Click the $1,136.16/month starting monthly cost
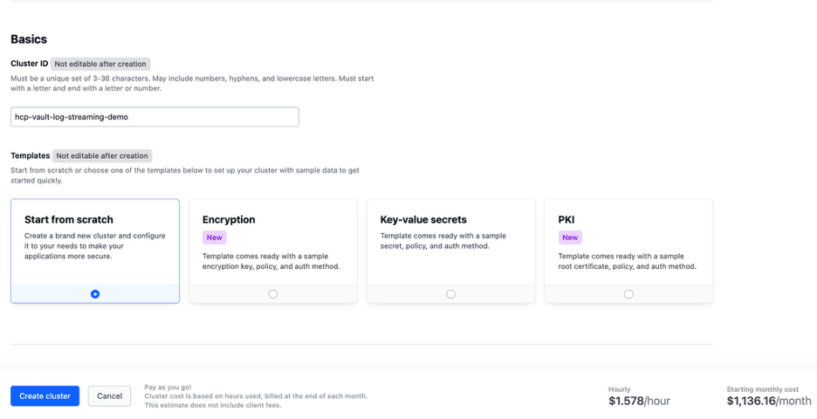The height and width of the screenshot is (419, 817). click(768, 401)
